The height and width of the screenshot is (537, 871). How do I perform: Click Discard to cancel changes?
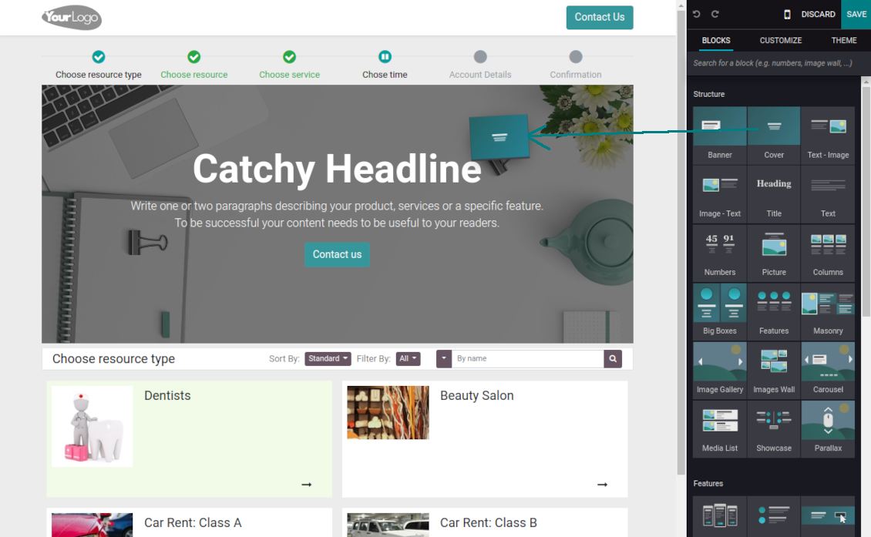click(818, 15)
